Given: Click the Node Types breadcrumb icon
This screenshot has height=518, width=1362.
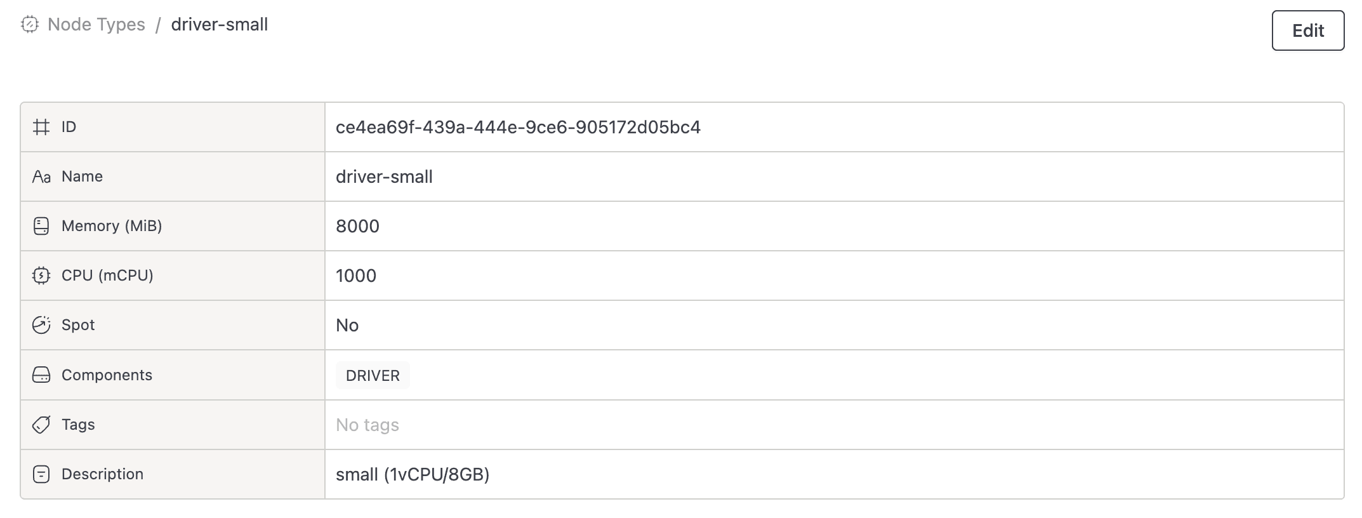Looking at the screenshot, I should pyautogui.click(x=30, y=25).
